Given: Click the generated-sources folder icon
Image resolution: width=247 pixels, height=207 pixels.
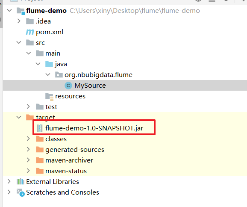Looking at the screenshot, I should coord(40,149).
